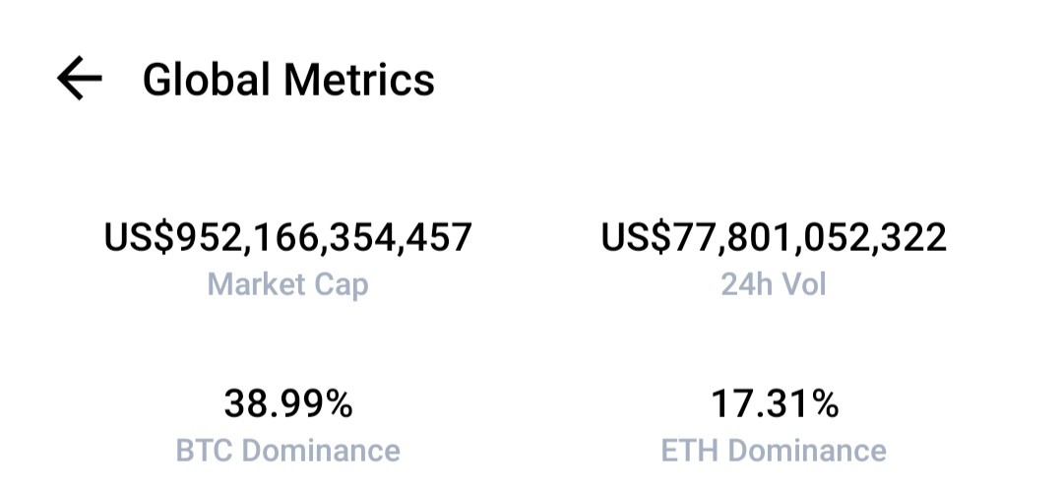The image size is (1063, 488).
Task: Open details for total Market Cap
Action: (288, 261)
